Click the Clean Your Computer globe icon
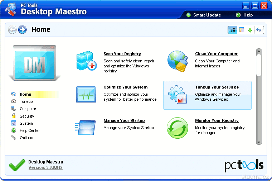This screenshot has height=181, width=272. pos(178,61)
